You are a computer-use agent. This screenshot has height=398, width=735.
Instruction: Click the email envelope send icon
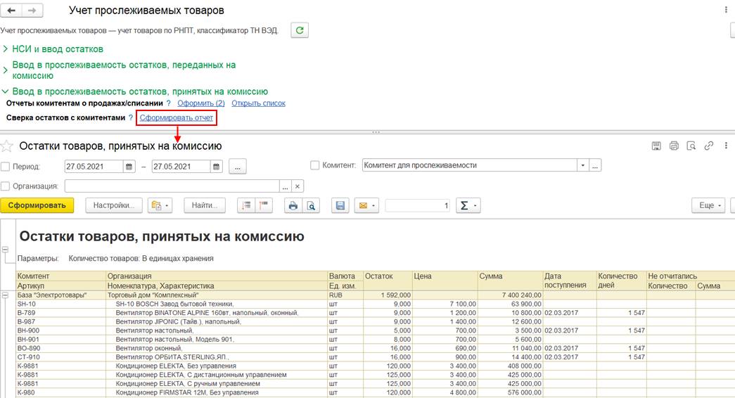click(x=366, y=205)
